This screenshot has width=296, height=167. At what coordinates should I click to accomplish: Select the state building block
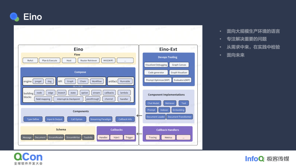pos(73,93)
